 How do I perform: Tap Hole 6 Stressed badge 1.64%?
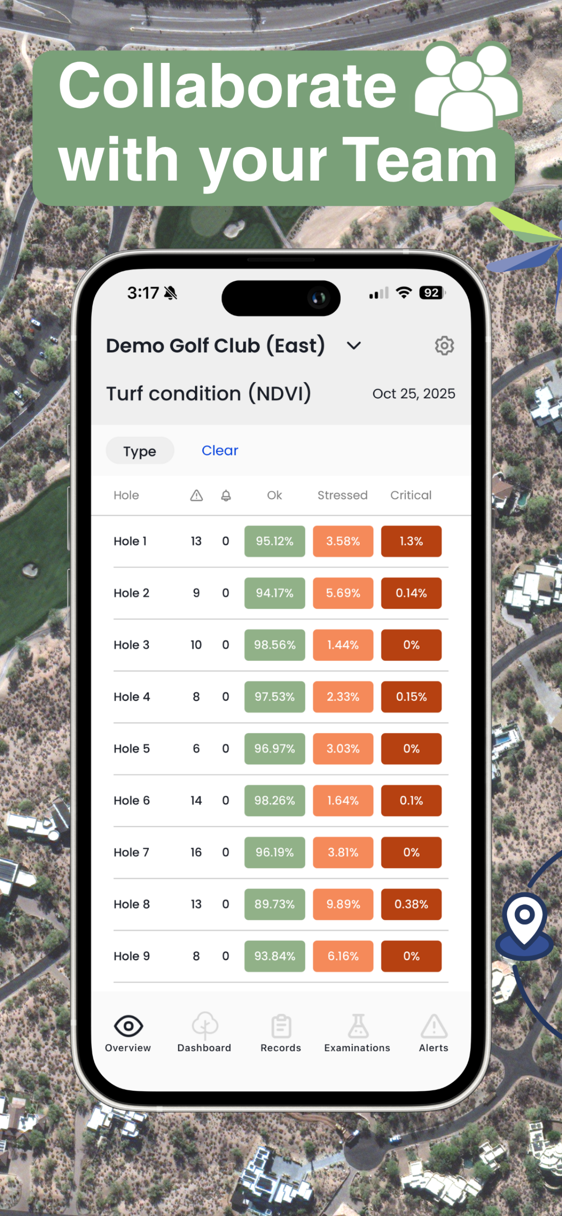tap(343, 801)
